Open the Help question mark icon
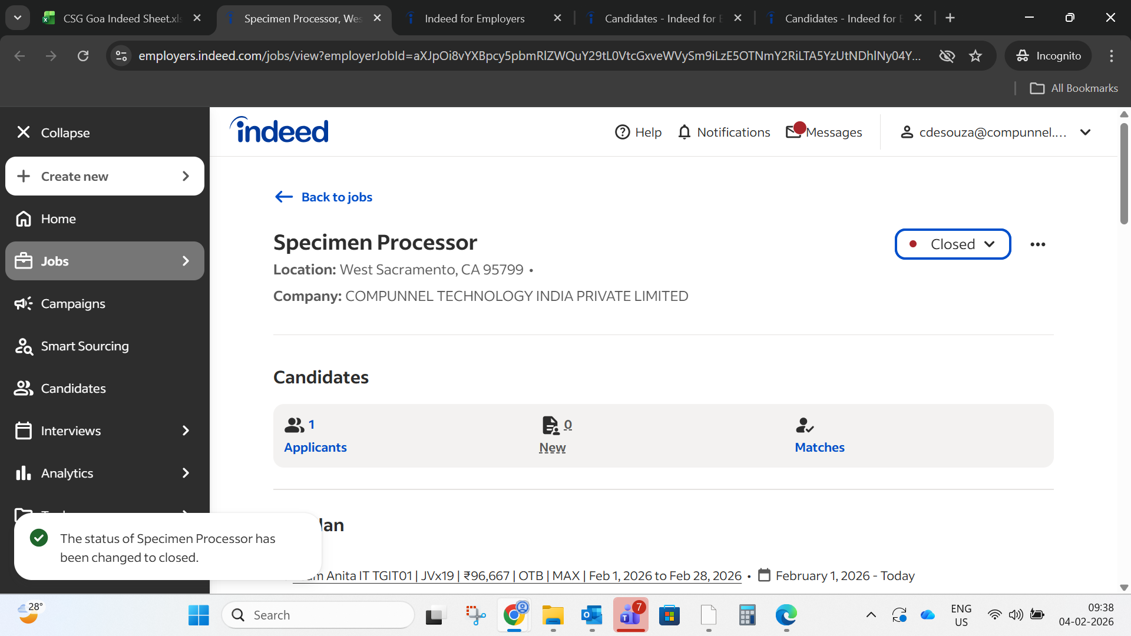 [x=622, y=132]
